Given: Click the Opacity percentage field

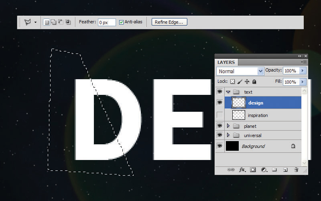Looking at the screenshot, I should (291, 71).
